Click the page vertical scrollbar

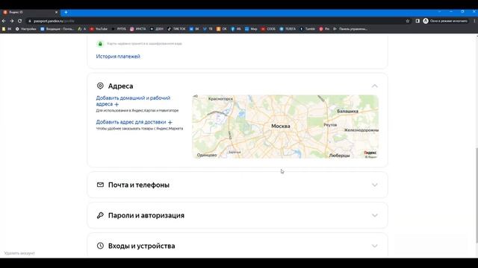click(x=477, y=195)
